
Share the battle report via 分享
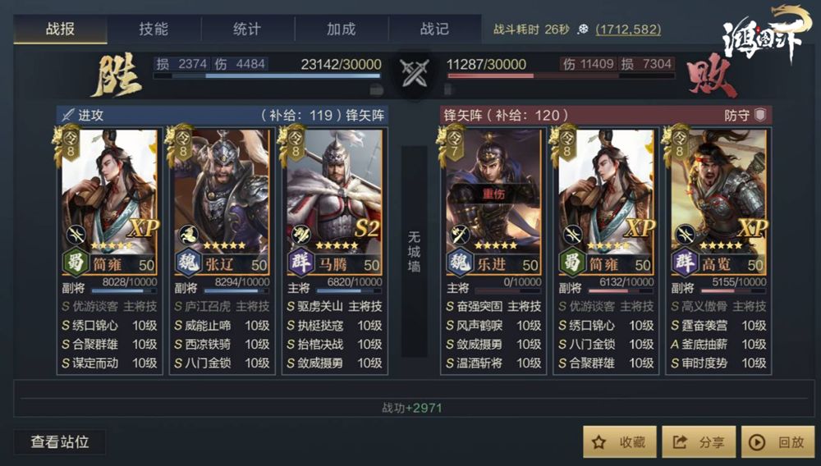699,442
